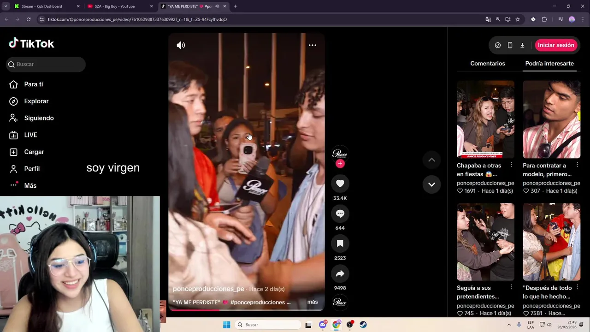Open 'Chapaba a otras en fiestas' thumbnail
590x332 pixels.
tap(485, 119)
